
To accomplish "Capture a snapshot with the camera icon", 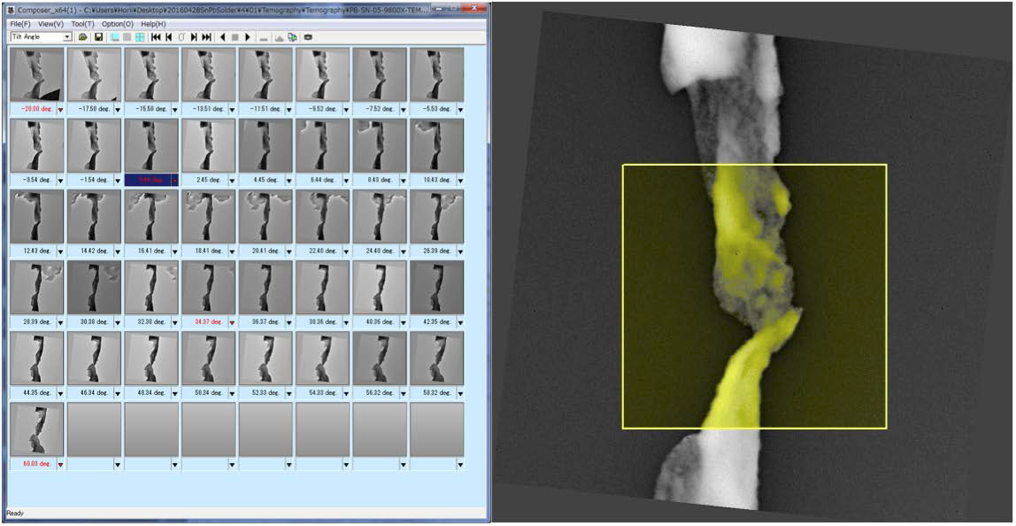I will [x=307, y=35].
